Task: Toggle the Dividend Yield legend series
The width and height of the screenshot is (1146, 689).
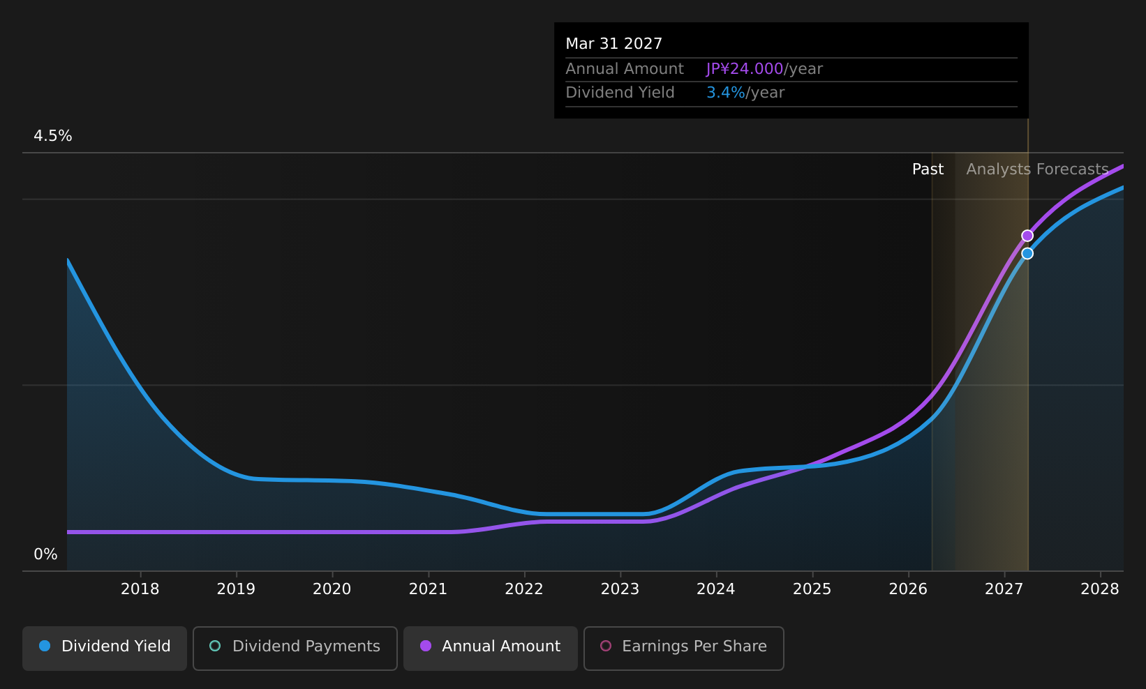Action: (x=105, y=648)
